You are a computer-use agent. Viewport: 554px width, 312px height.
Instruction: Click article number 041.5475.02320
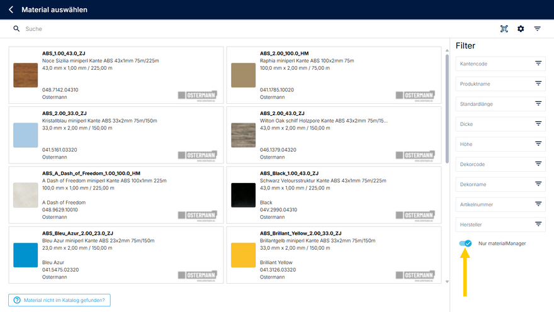60,270
